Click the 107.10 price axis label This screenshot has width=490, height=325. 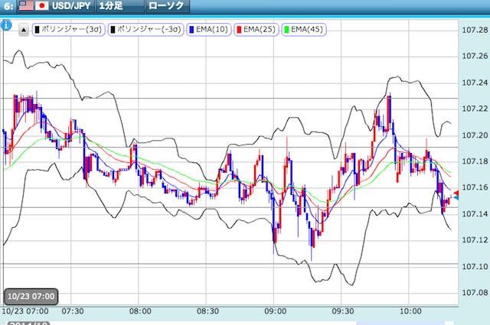point(475,267)
